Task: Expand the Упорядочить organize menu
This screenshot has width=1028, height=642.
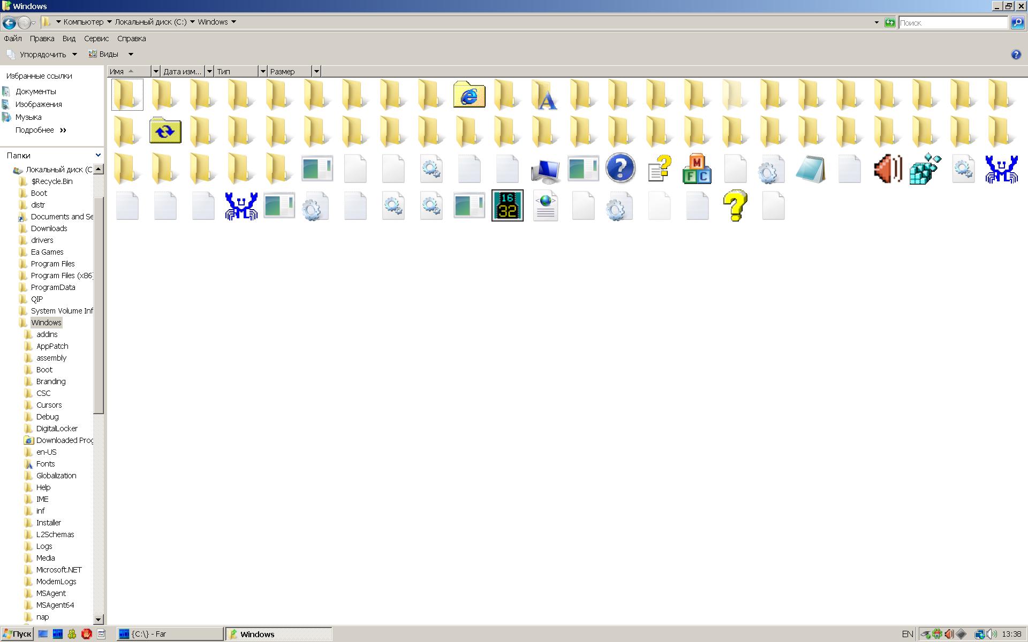Action: (43, 54)
